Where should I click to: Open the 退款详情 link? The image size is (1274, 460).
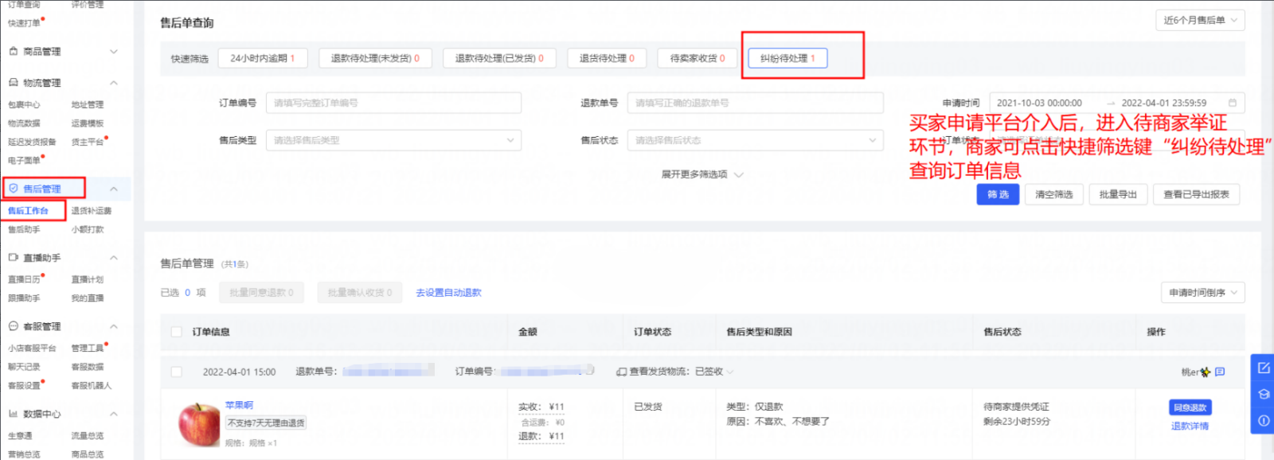pos(1190,426)
